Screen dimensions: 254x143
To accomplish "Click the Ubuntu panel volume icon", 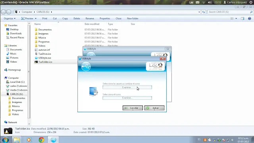I will 210,2.
